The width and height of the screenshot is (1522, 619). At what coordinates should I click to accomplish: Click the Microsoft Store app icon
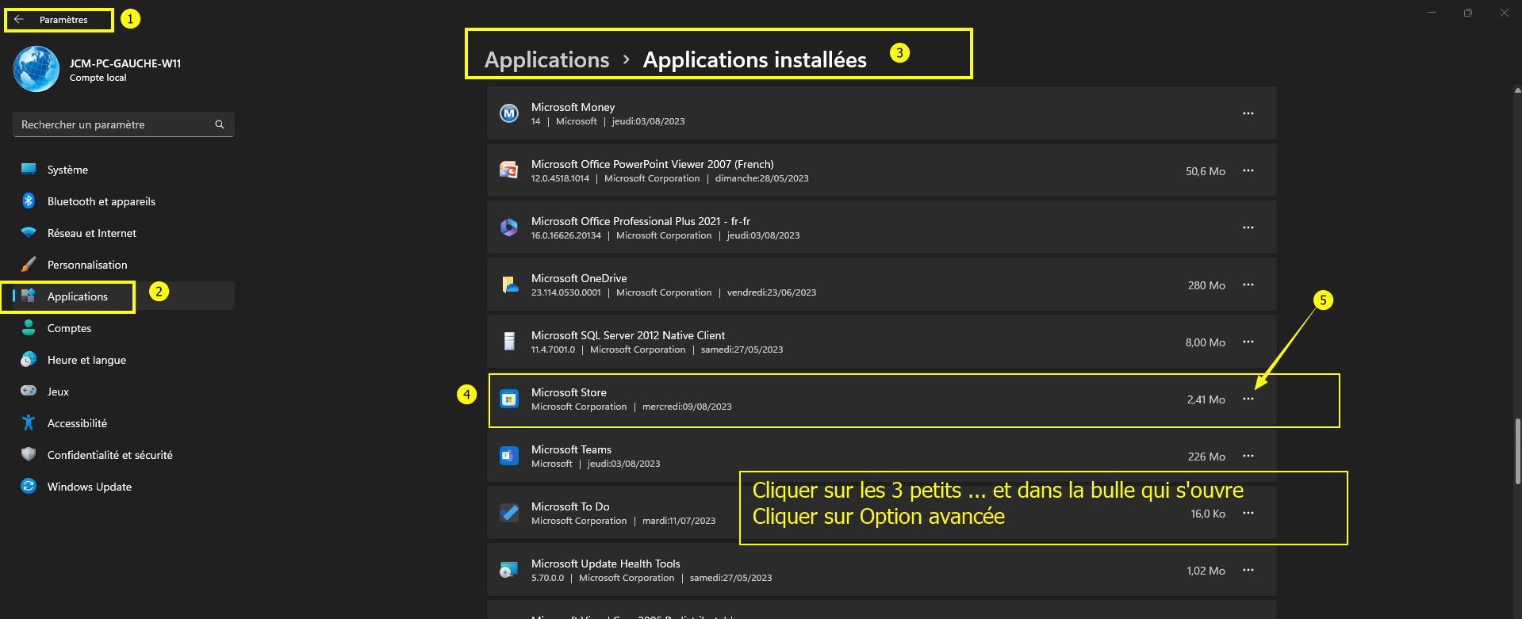[x=509, y=399]
